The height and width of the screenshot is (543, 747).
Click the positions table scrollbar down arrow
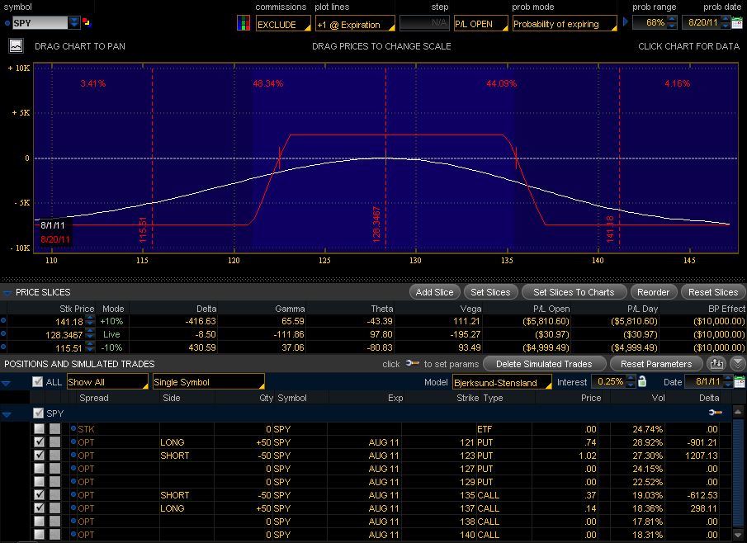[738, 535]
